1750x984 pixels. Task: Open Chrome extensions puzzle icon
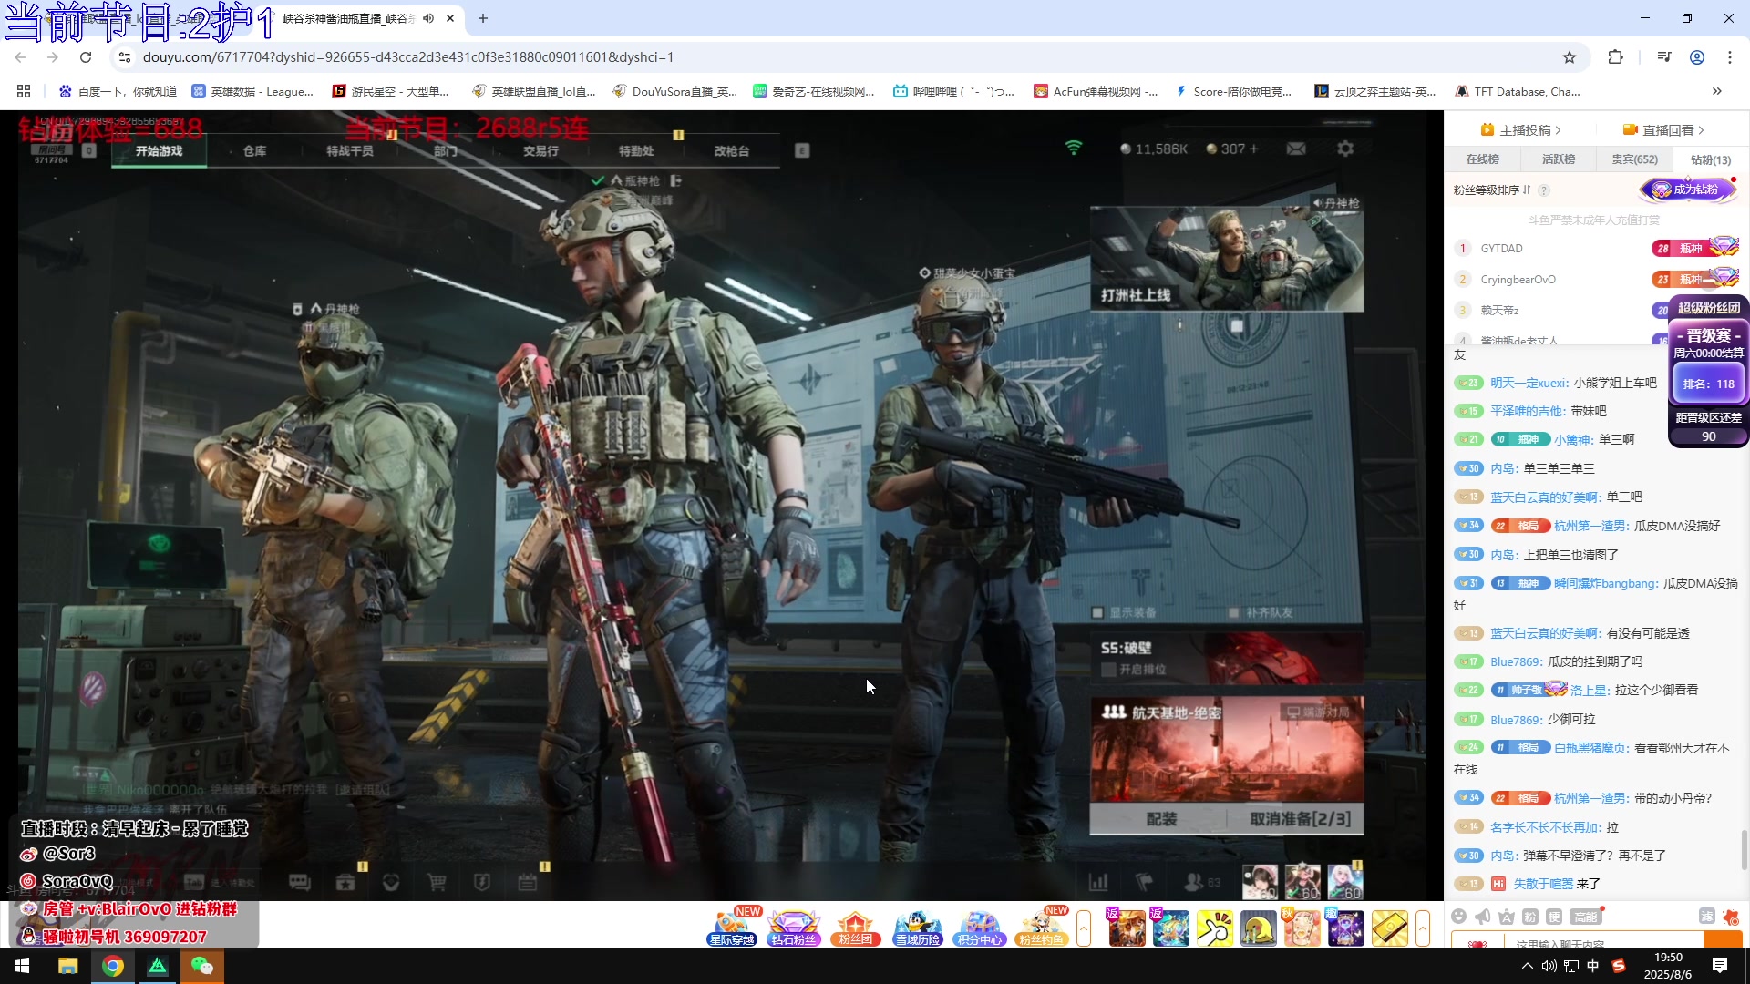click(1616, 57)
